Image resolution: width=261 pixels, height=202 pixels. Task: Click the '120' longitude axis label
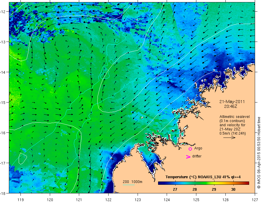click(x=50, y=200)
